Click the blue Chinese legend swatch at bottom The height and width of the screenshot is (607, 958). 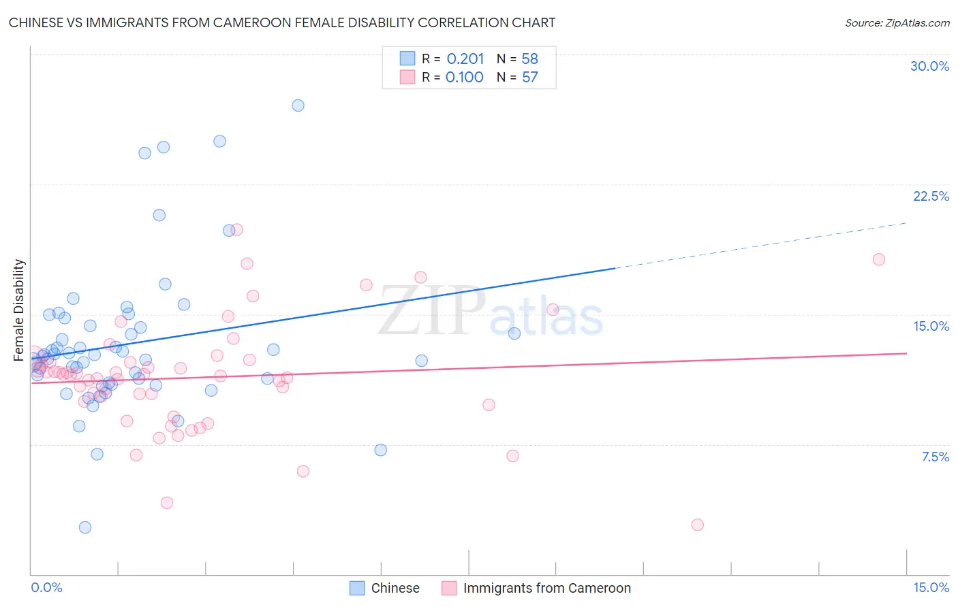(x=357, y=588)
